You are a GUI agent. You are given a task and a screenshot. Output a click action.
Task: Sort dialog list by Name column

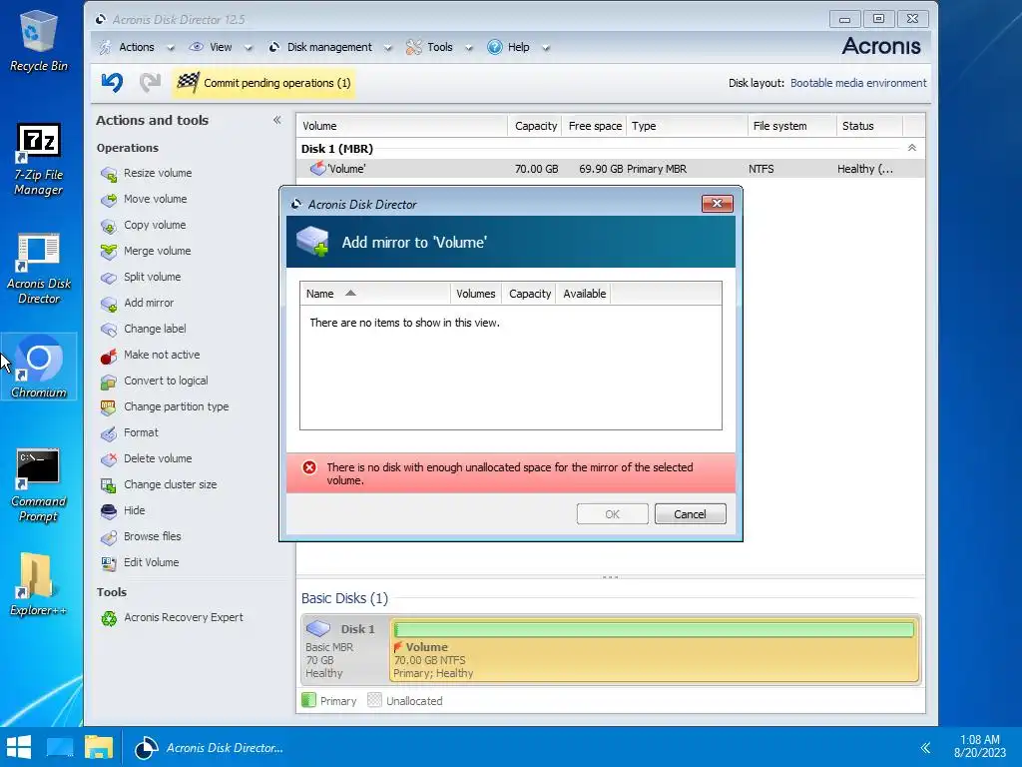(375, 294)
